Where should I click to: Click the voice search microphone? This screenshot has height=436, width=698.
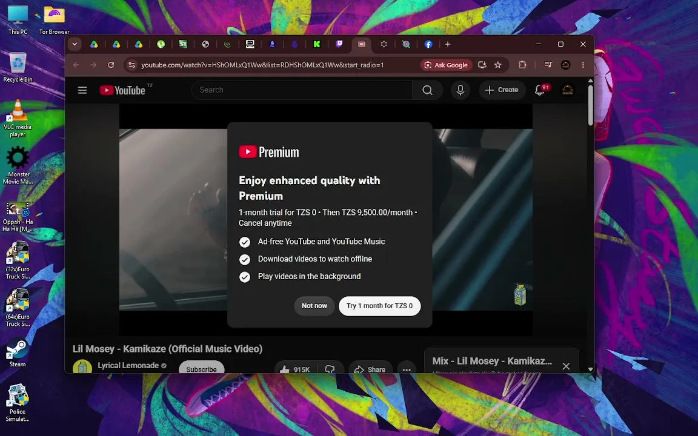460,90
